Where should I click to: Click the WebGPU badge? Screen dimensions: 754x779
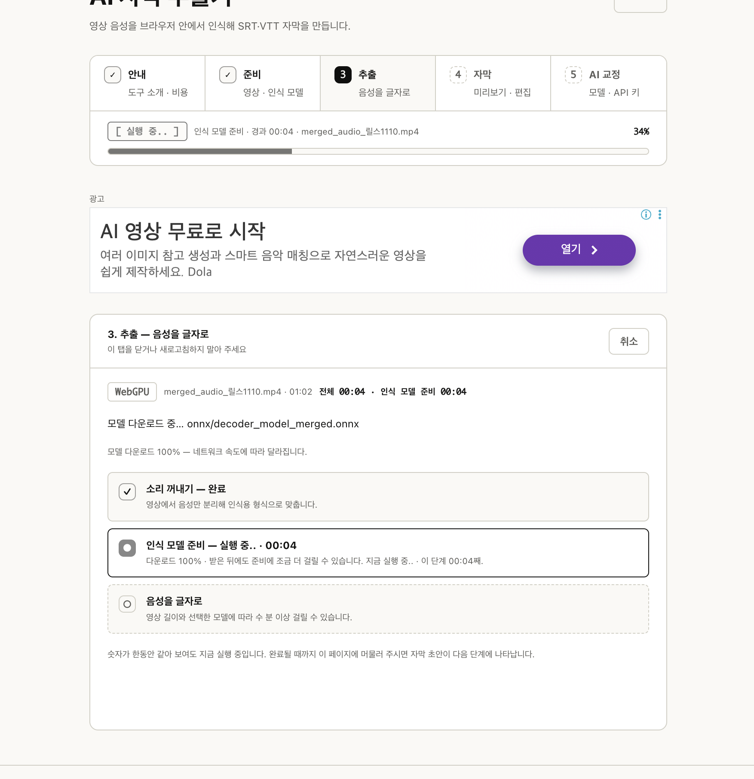(132, 392)
